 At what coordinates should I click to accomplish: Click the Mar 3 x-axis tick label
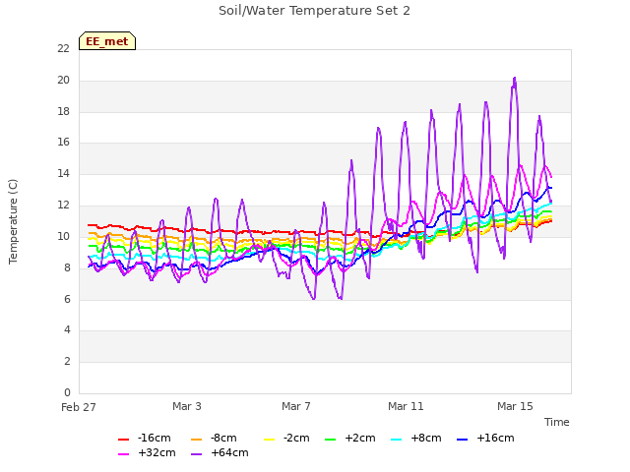point(187,406)
